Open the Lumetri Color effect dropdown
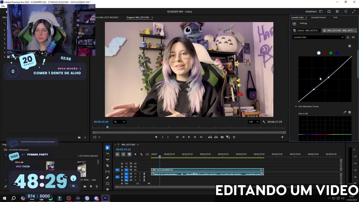Screen dimensions: 359x202 click(318, 37)
